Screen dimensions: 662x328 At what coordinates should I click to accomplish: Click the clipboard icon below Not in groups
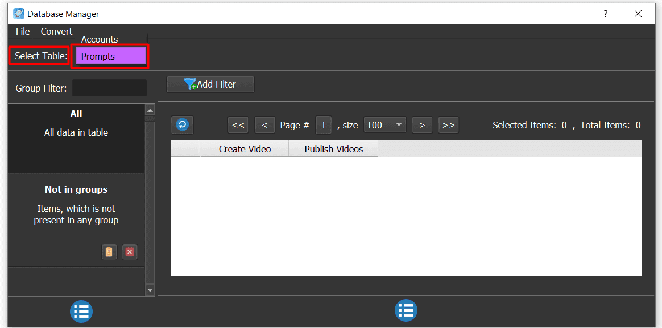(x=109, y=252)
